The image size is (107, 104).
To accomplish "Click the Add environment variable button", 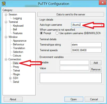I will (96, 63).
